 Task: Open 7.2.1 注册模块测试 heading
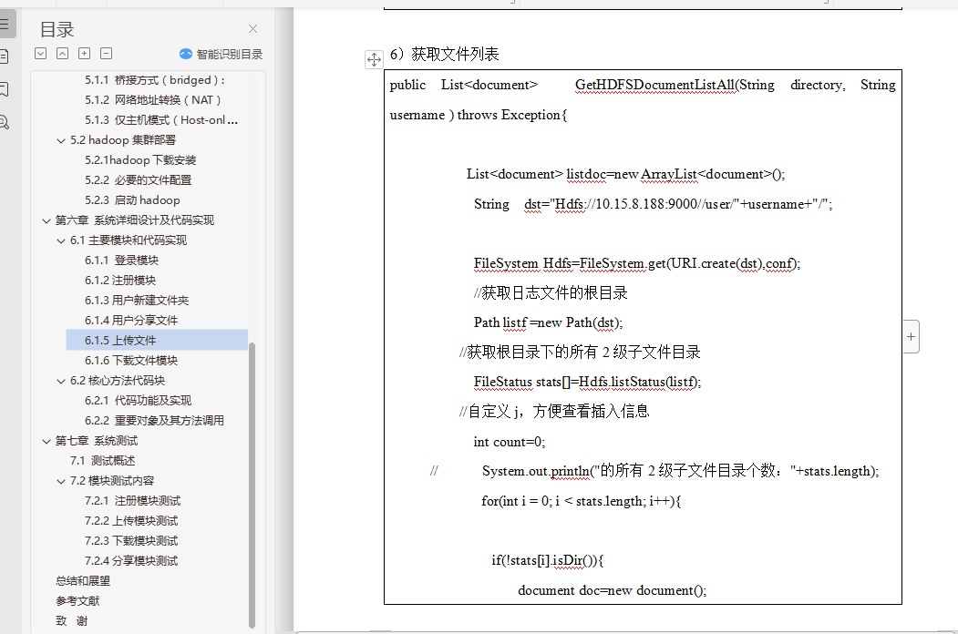(x=132, y=501)
